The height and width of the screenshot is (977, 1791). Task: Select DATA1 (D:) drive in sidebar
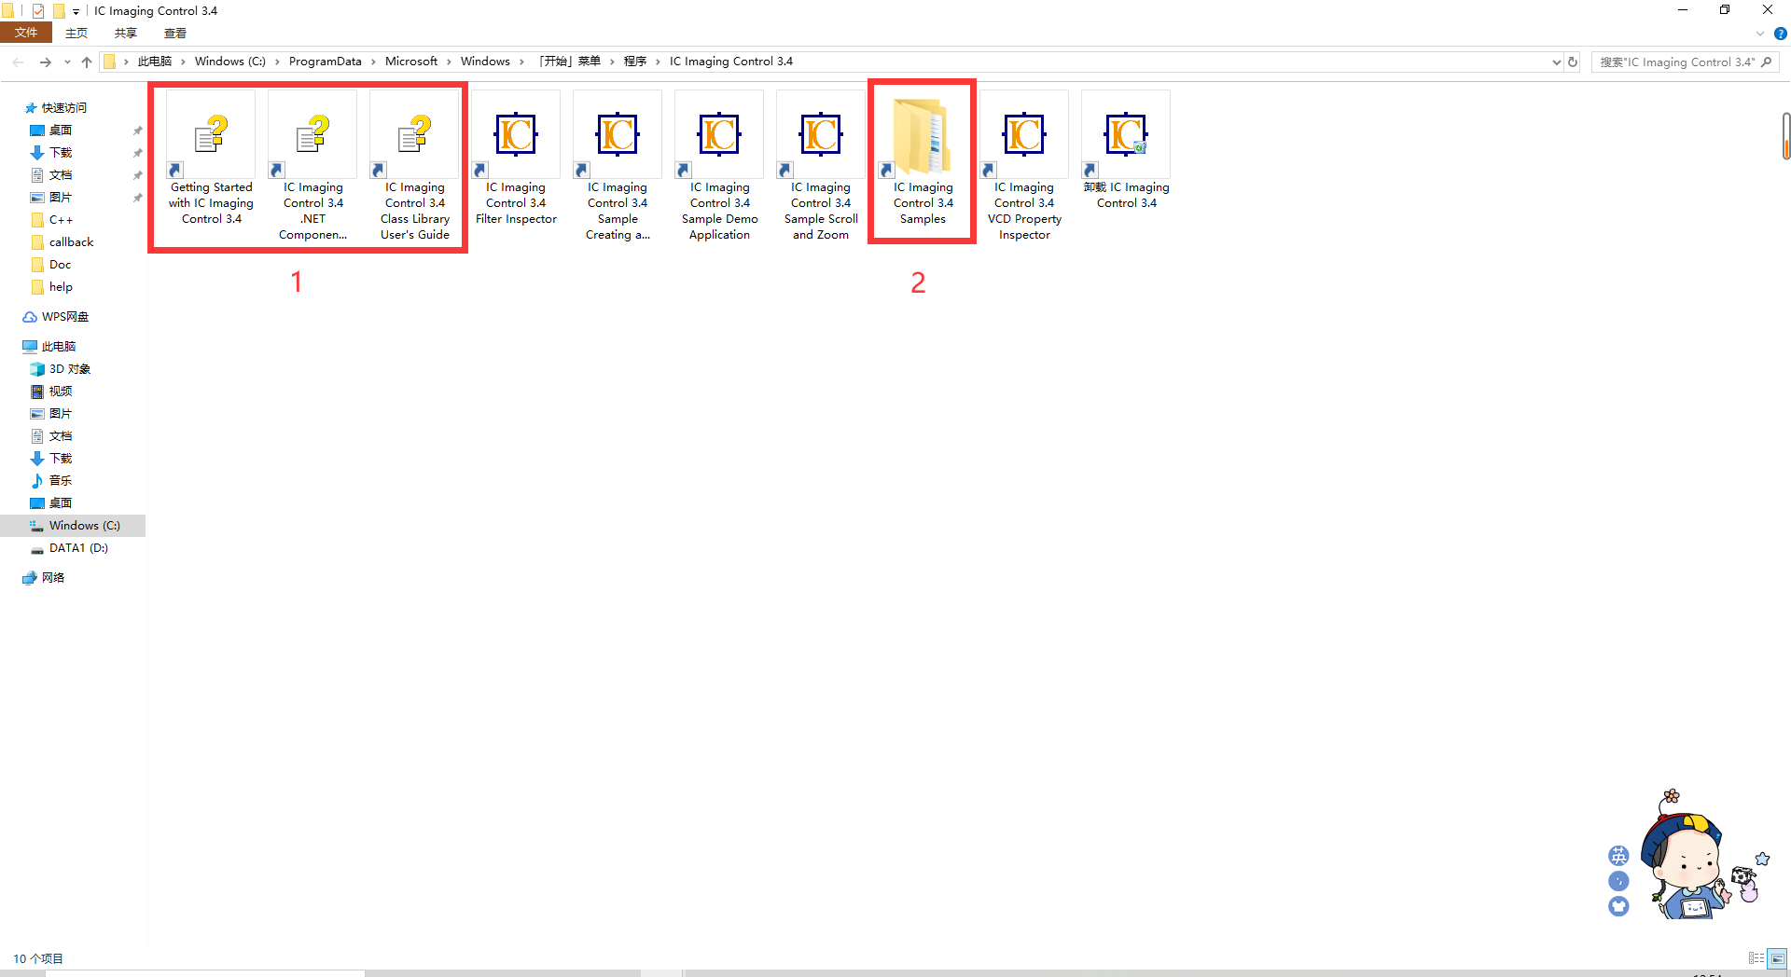pos(78,548)
